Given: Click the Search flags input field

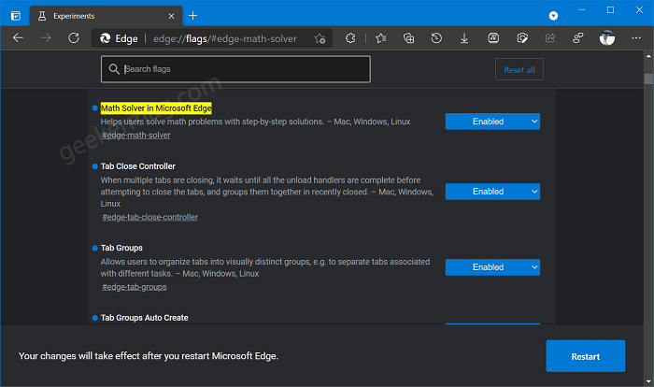Looking at the screenshot, I should 235,69.
